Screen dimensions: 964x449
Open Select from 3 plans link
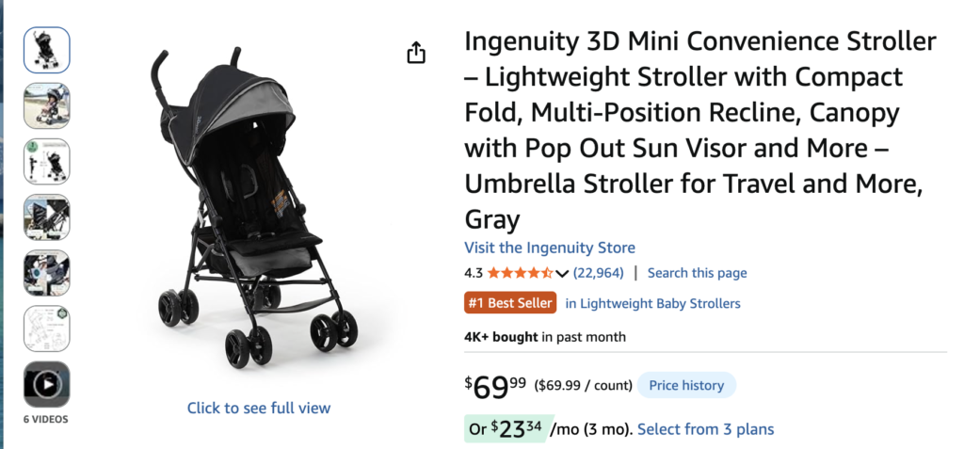point(706,428)
